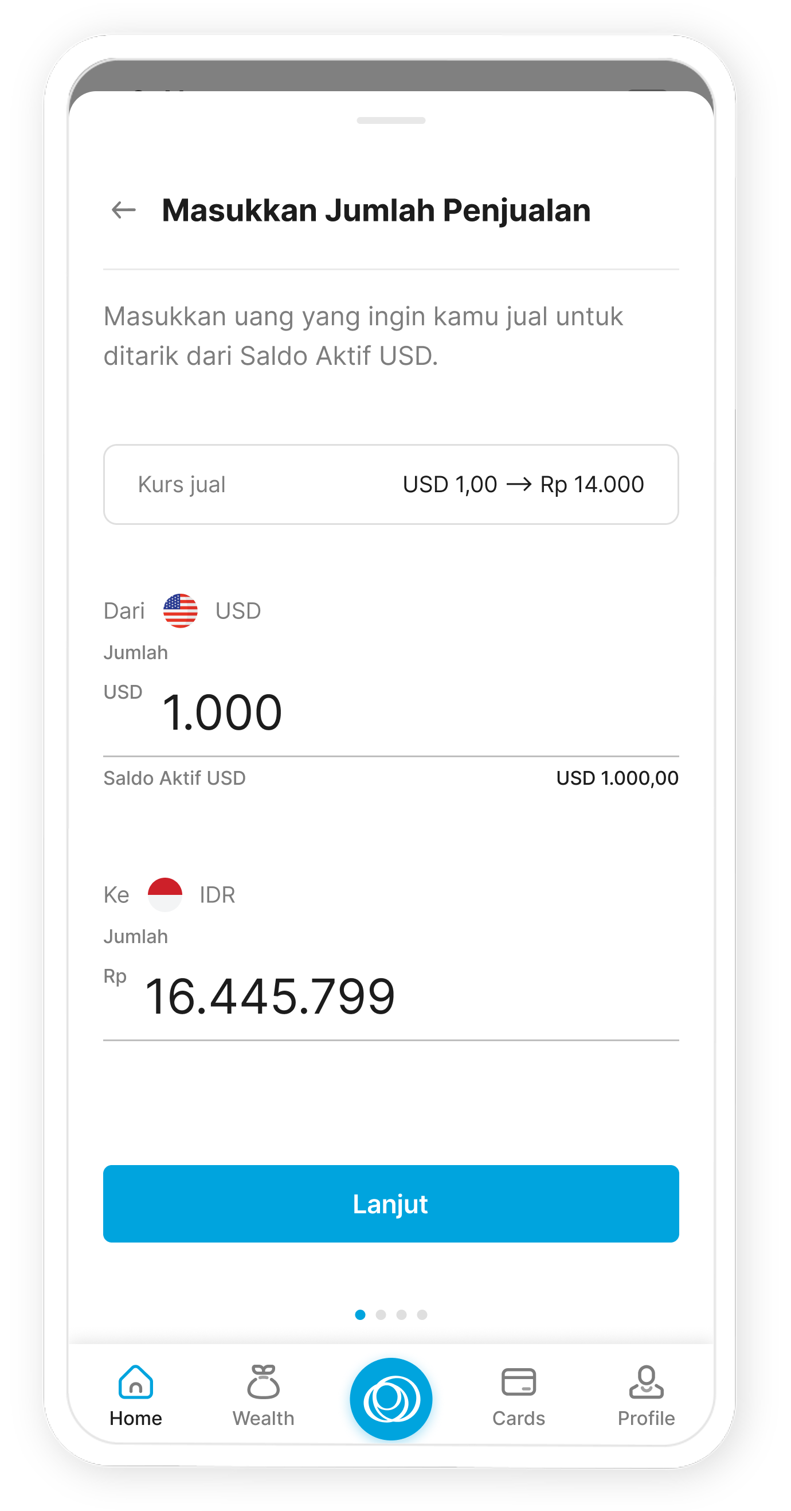Open the Profile icon
This screenshot has height=1511, width=791.
[x=645, y=1382]
